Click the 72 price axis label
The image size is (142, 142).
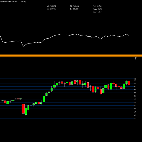click(x=135, y=96)
